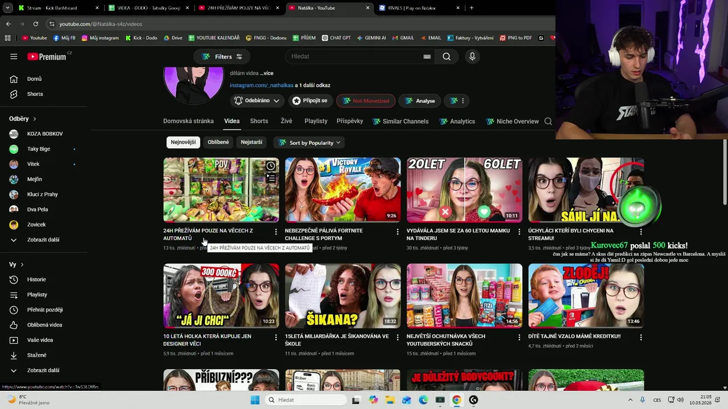The image size is (728, 409).
Task: Click the search magnifier button
Action: [x=446, y=56]
